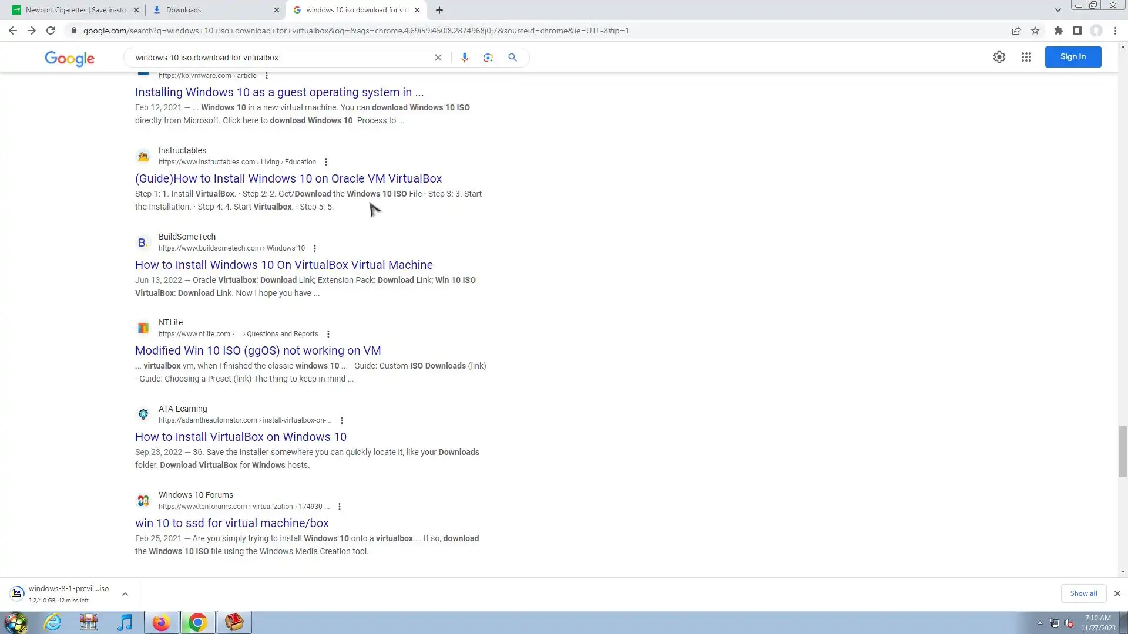
Task: Open the tab search dropdown arrow
Action: [1057, 10]
